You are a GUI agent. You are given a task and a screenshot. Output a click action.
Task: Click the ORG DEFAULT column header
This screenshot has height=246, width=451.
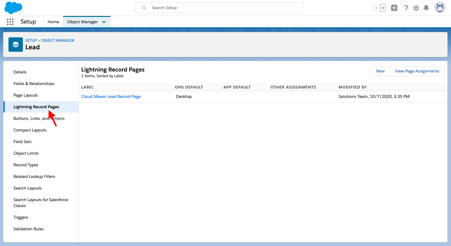[189, 87]
